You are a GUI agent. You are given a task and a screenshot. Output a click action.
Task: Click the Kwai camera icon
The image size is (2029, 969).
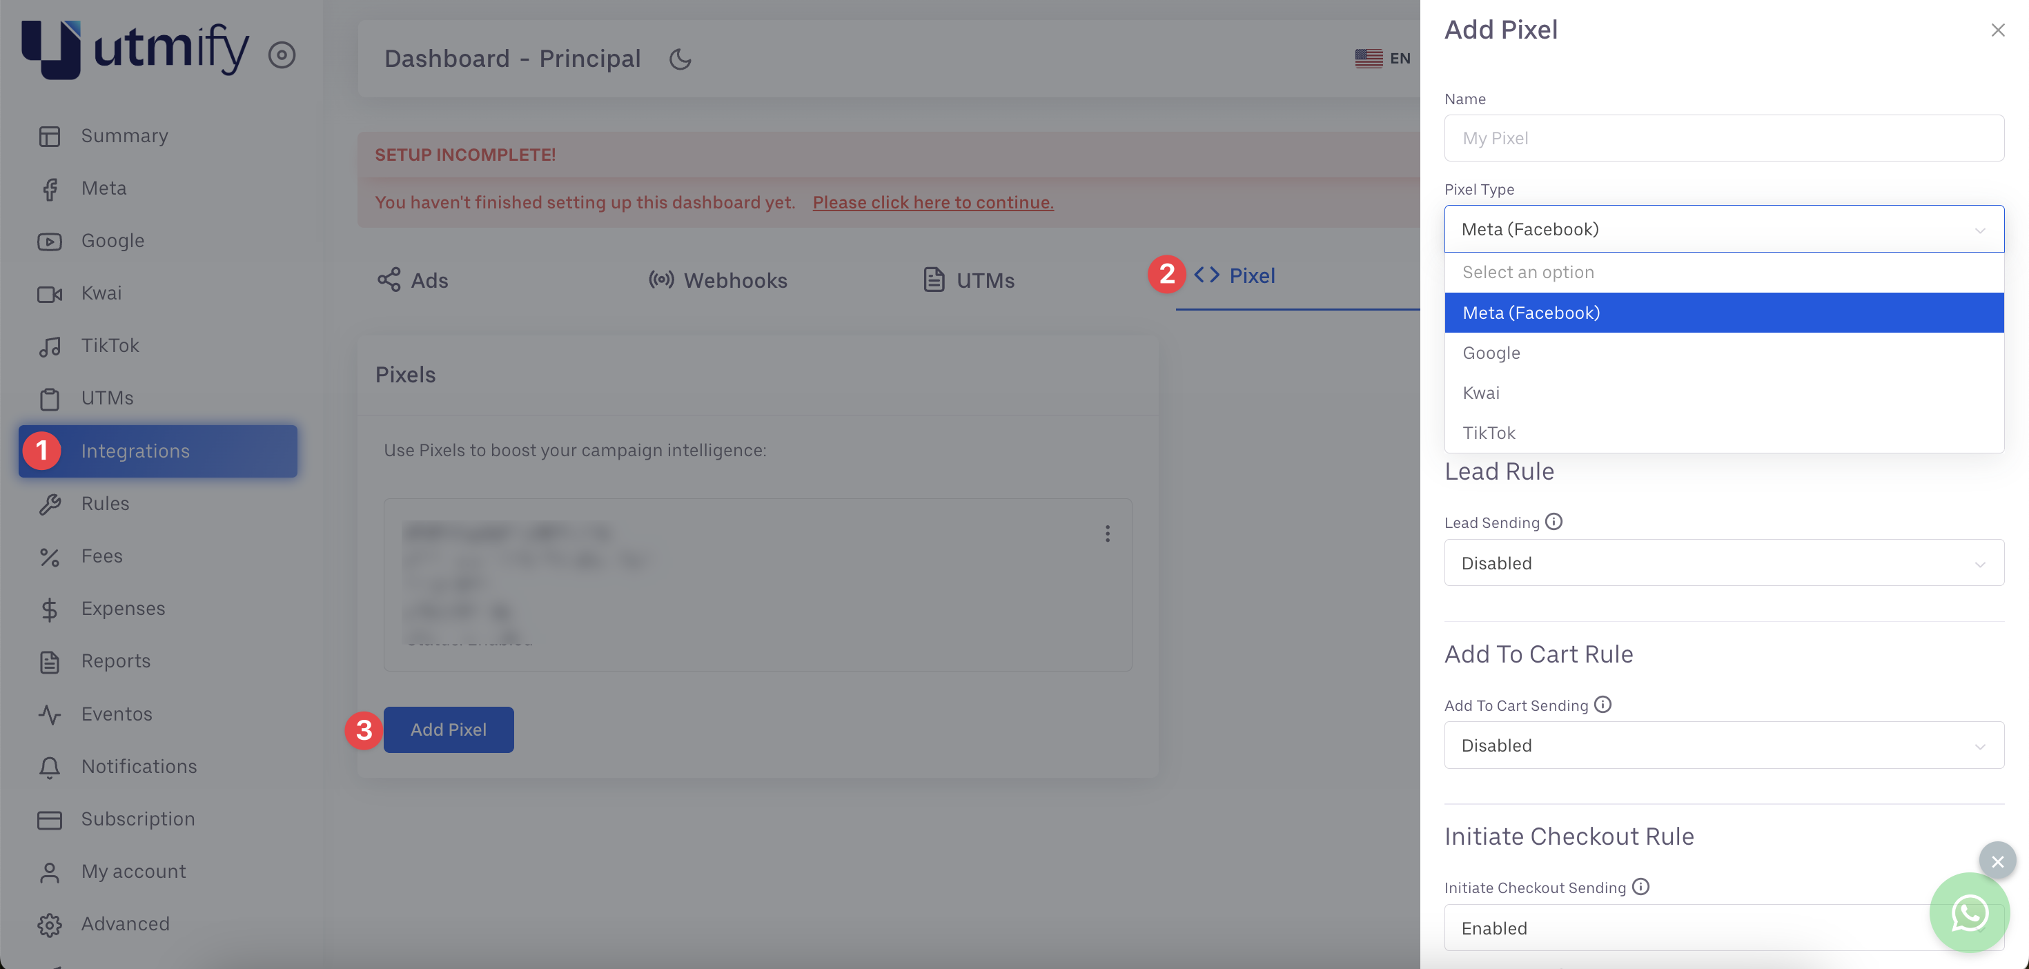[50, 294]
